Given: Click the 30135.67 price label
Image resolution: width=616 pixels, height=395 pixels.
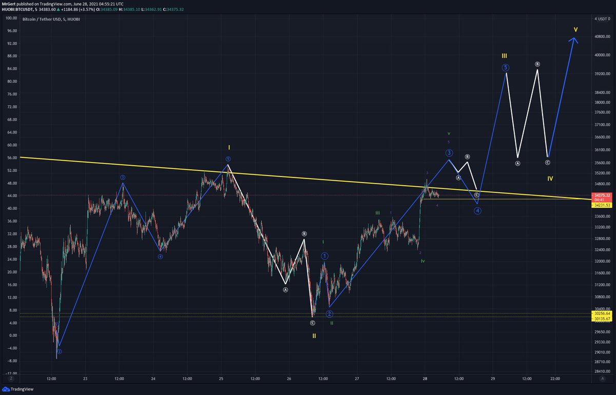Looking at the screenshot, I should [x=601, y=319].
